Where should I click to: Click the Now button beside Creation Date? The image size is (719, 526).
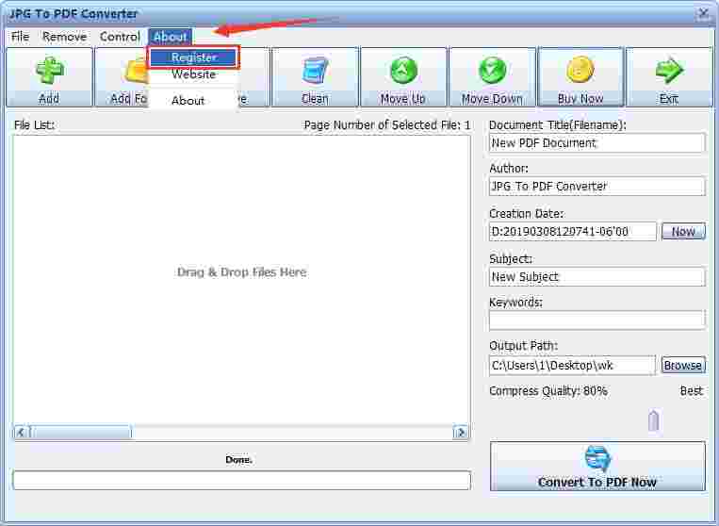click(x=683, y=232)
